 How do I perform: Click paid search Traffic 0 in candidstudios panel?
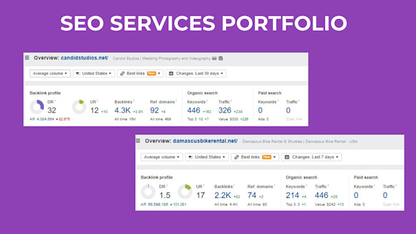pyautogui.click(x=288, y=110)
